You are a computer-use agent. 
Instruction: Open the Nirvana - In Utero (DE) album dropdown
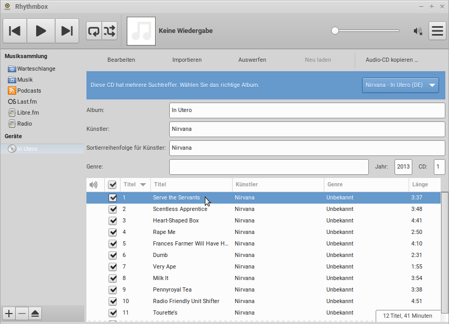point(400,85)
